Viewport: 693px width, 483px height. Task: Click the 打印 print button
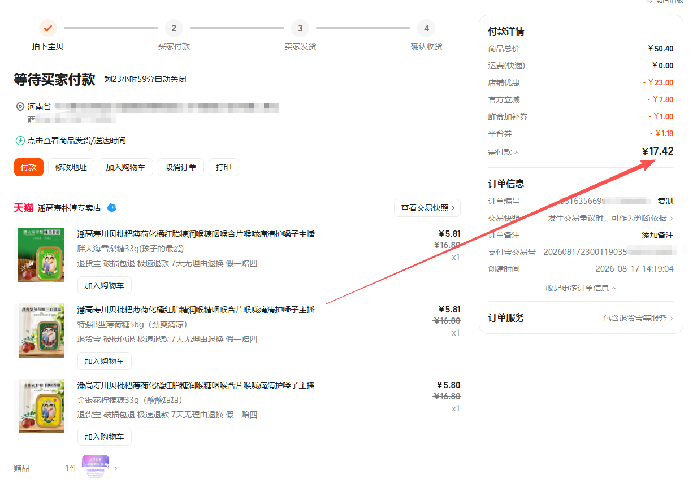tap(224, 167)
